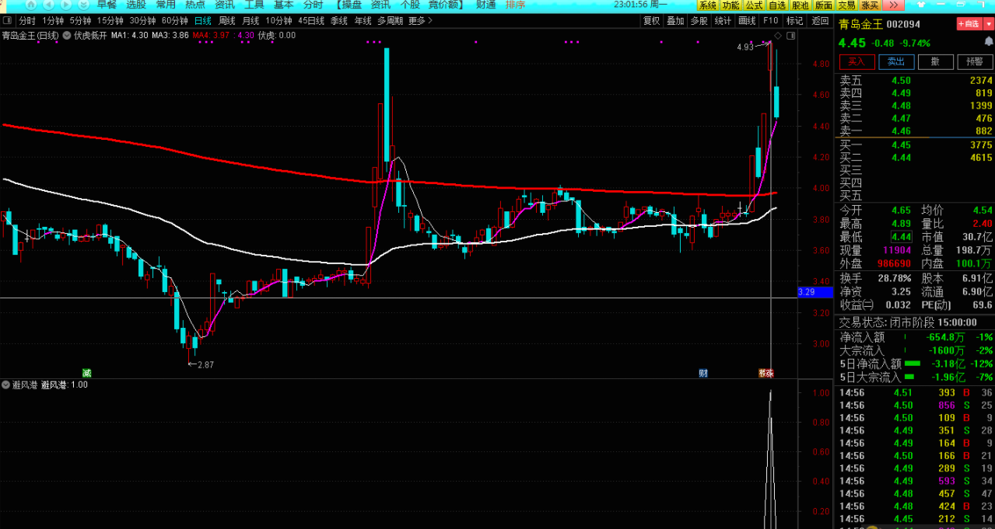Screen dimensions: 995x529
Task: Expand the 伏虎低开 indicator dropdown arrow
Action: [67, 35]
